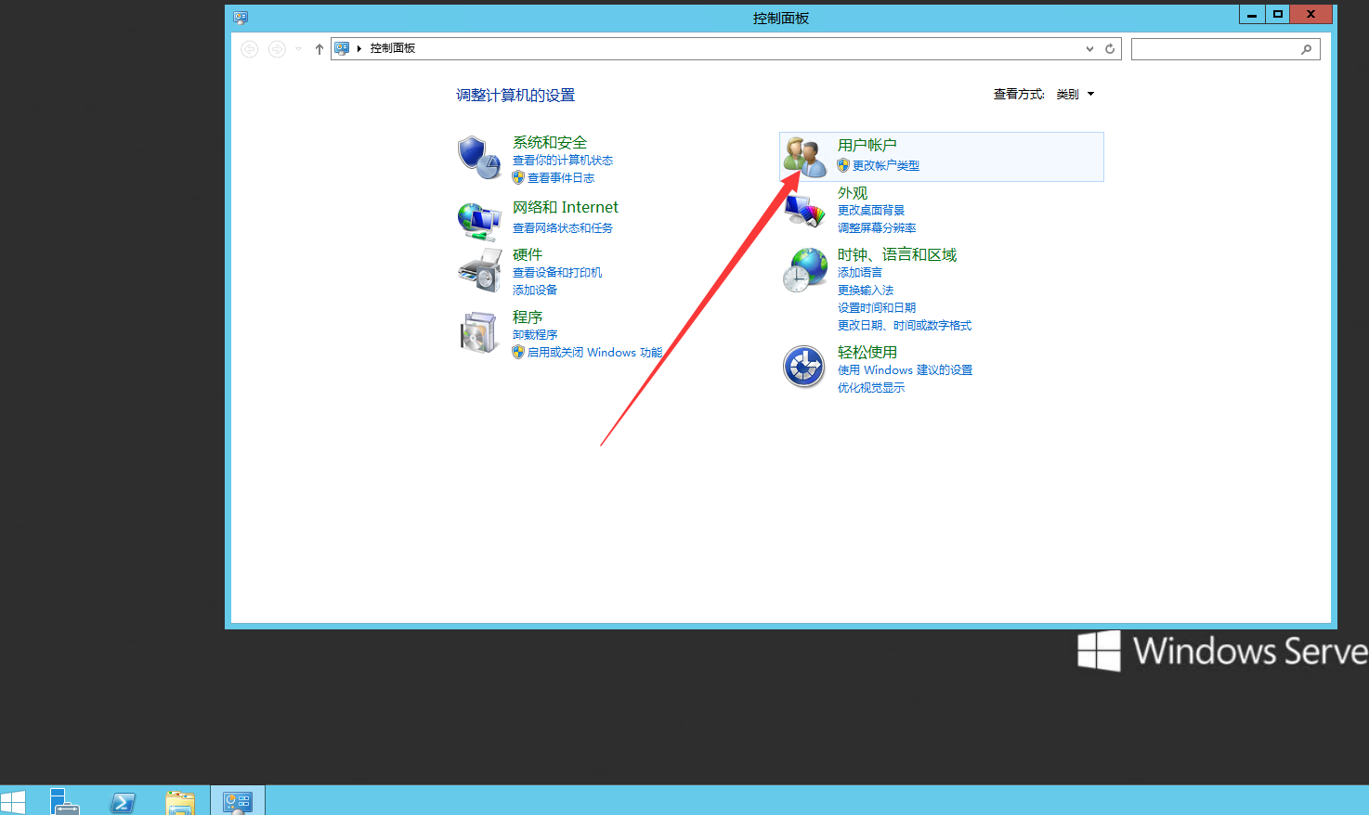Click 更改桌面背景 link
The width and height of the screenshot is (1369, 815).
(x=871, y=210)
